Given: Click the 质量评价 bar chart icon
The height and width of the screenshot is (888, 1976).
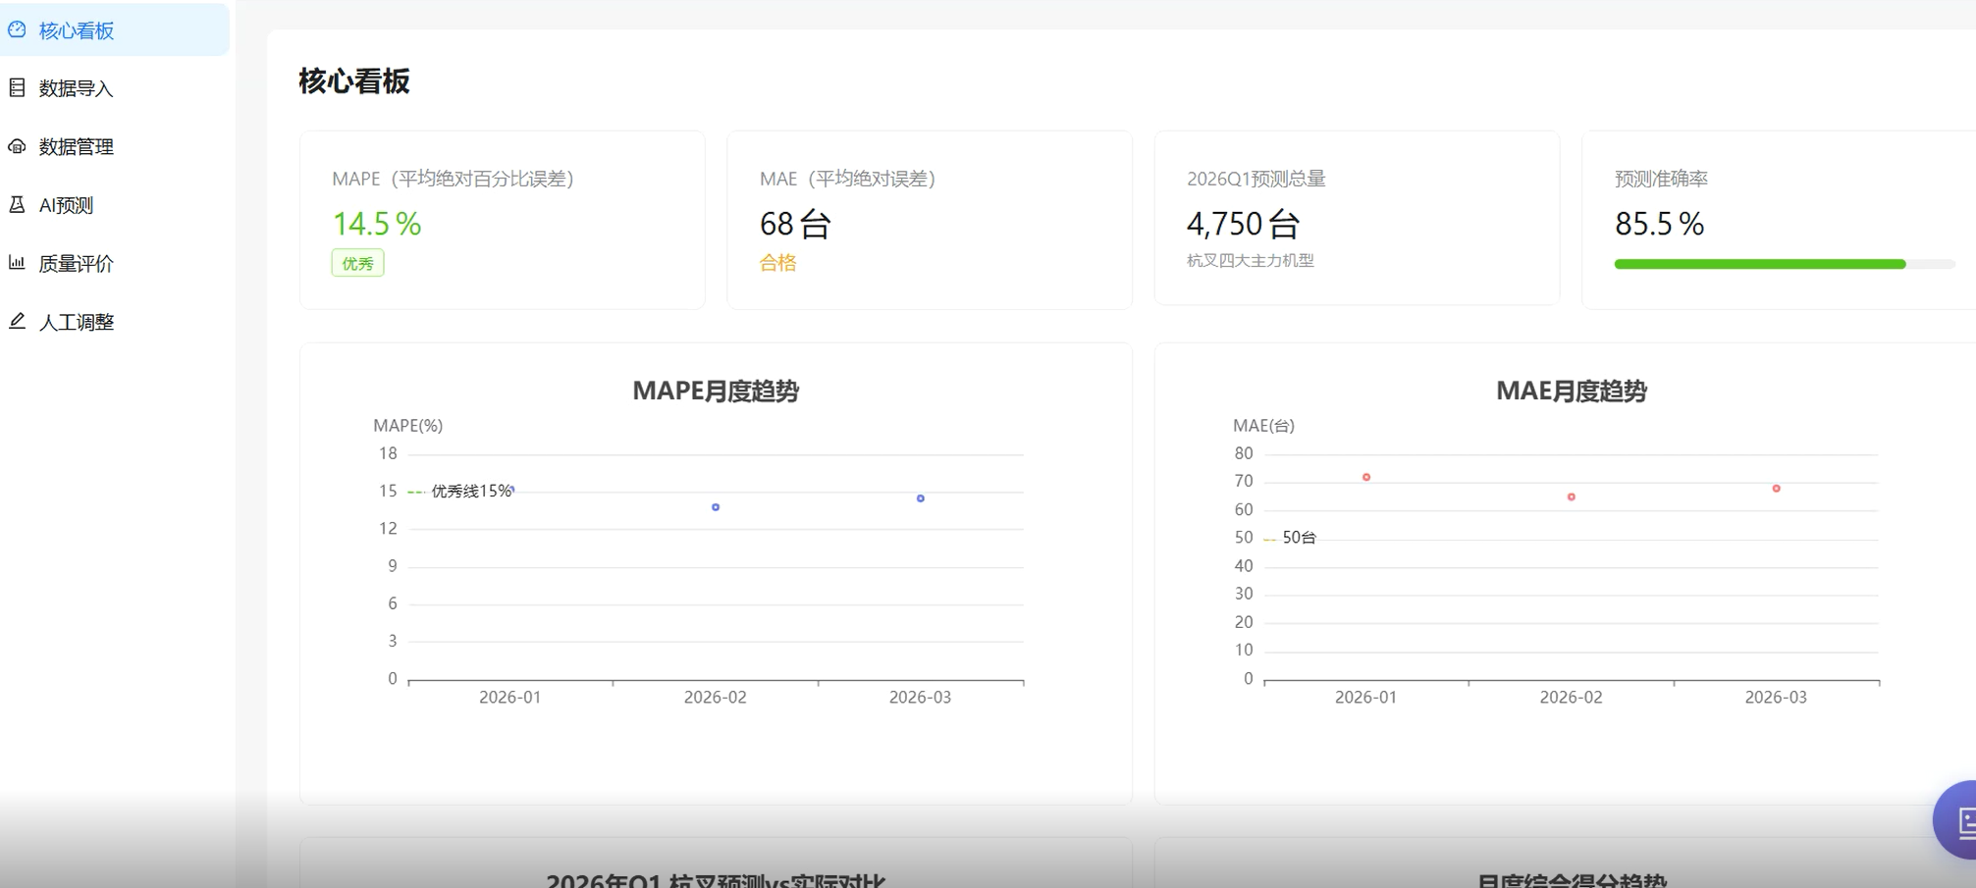Looking at the screenshot, I should pos(17,263).
